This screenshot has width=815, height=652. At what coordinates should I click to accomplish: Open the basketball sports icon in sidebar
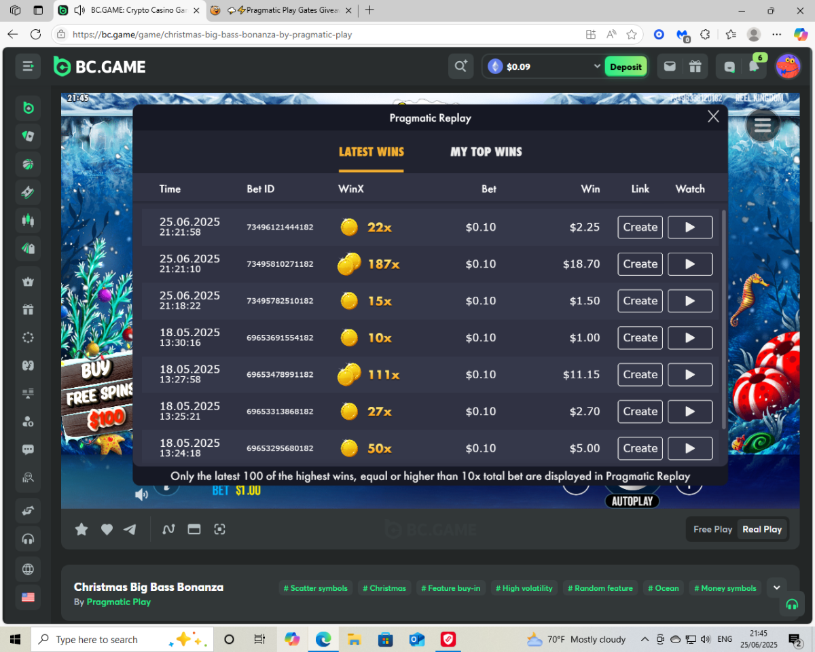click(x=28, y=164)
